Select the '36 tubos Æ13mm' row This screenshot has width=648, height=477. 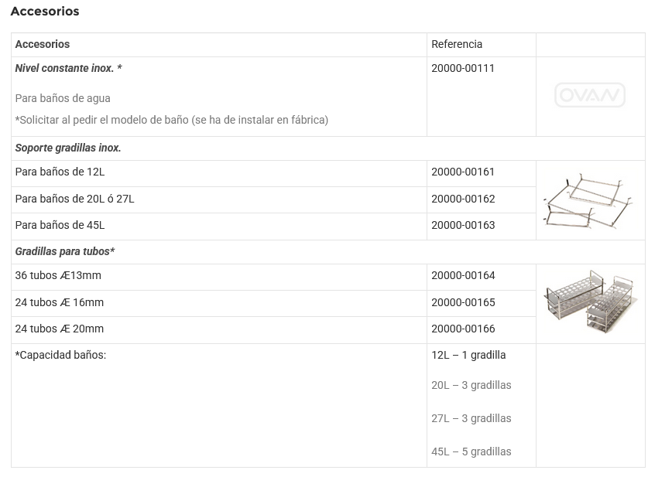(x=58, y=275)
